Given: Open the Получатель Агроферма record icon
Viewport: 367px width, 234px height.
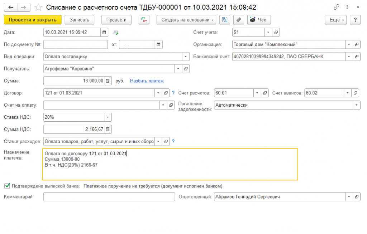Looking at the screenshot, I should point(186,69).
